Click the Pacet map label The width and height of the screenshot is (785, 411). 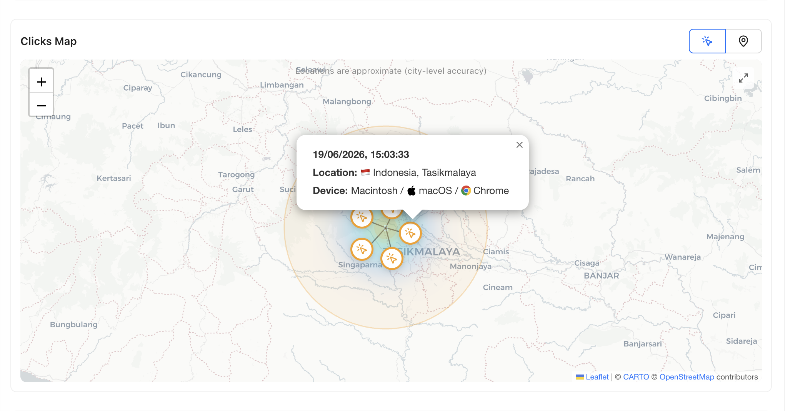point(132,126)
